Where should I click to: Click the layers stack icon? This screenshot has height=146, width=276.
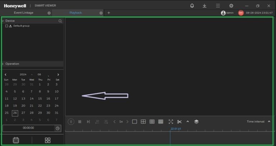[x=197, y=122]
